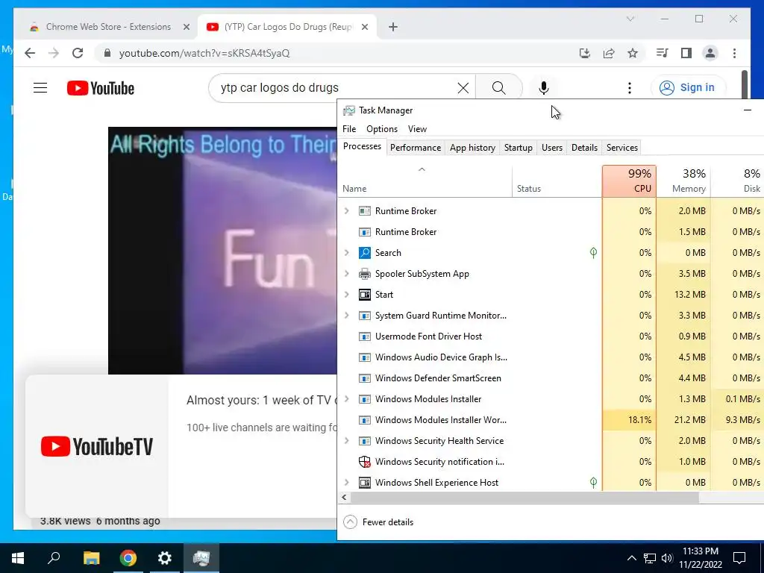Share this page from the address bar
This screenshot has height=573, width=764.
click(609, 53)
